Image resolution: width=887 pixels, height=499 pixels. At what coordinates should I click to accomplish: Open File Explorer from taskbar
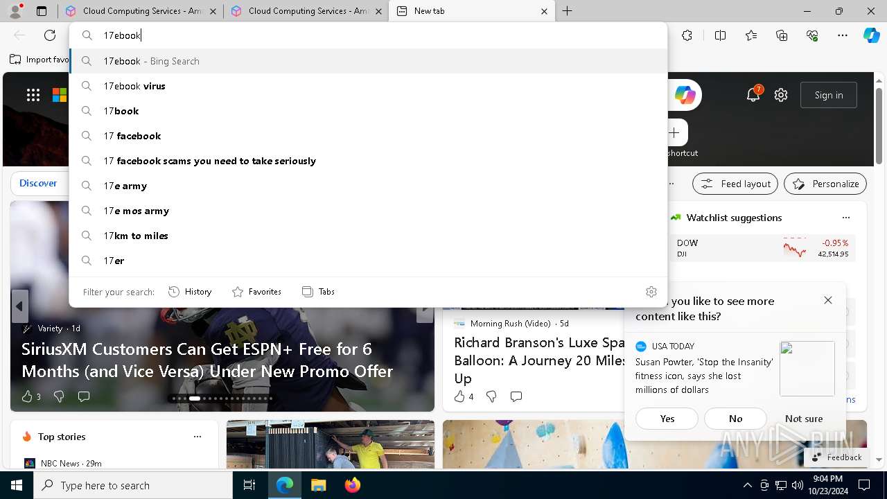[x=318, y=485]
